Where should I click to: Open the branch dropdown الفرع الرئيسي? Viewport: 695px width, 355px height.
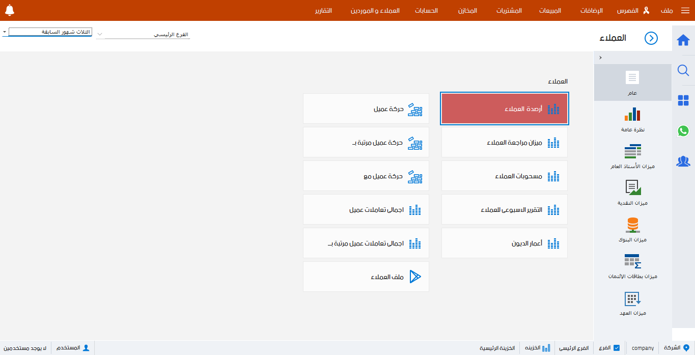(x=143, y=35)
